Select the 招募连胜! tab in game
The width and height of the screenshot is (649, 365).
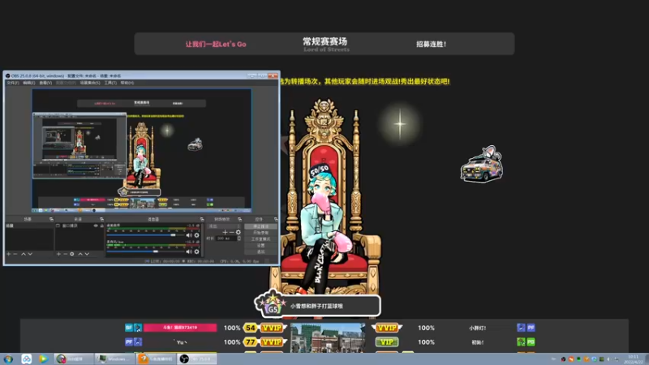pyautogui.click(x=431, y=44)
